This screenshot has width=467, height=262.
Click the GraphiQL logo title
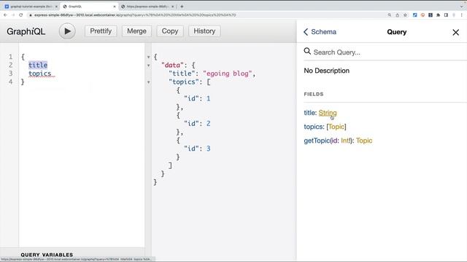26,31
